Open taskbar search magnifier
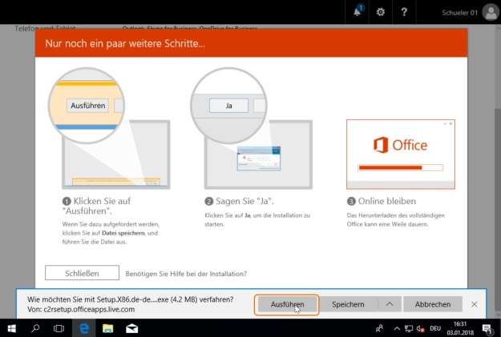 (35, 328)
